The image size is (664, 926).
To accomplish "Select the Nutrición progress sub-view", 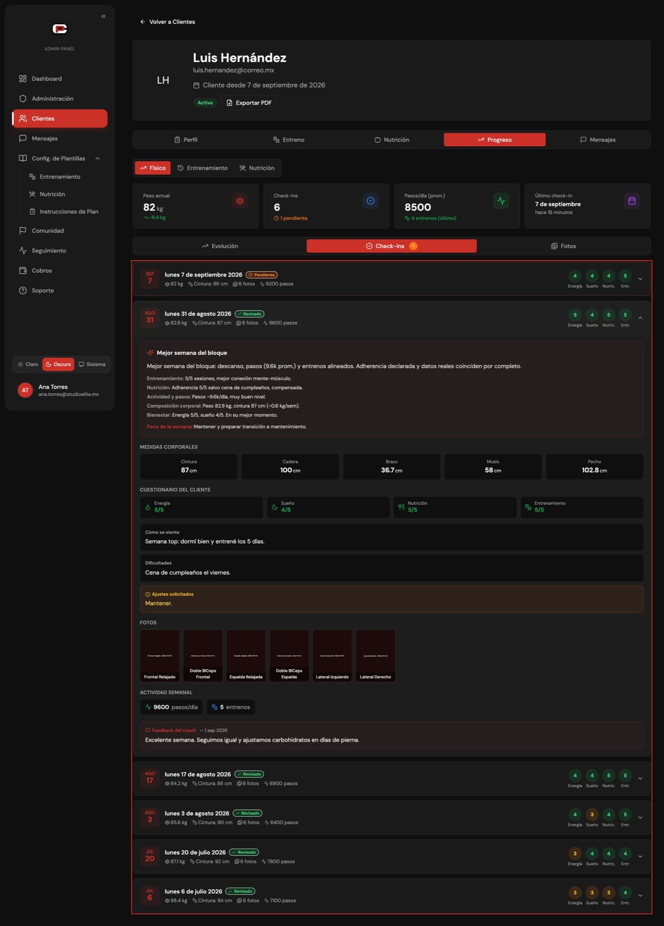I will point(257,168).
